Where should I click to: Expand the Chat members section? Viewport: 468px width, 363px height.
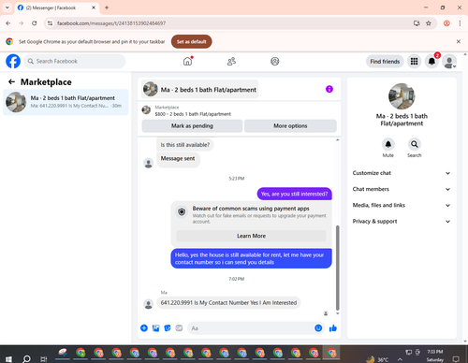click(402, 189)
